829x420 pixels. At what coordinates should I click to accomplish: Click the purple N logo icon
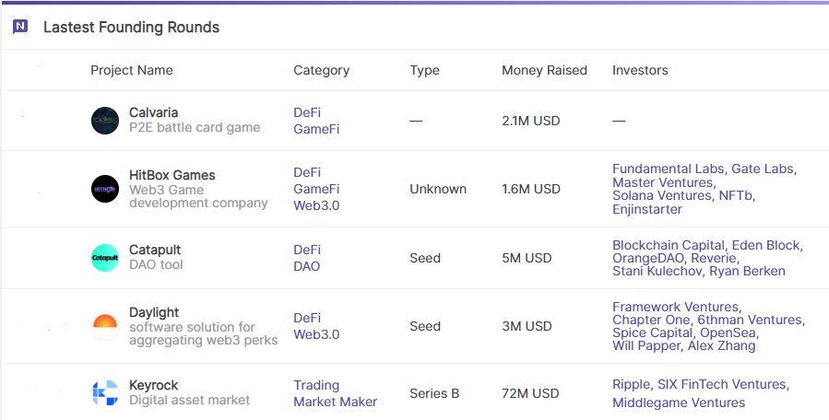[x=20, y=27]
